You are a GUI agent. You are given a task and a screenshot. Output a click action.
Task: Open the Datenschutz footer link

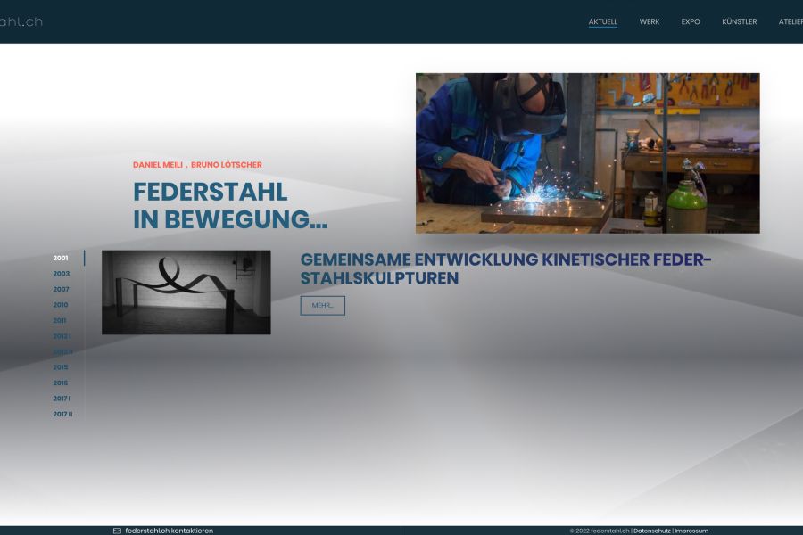pos(652,531)
